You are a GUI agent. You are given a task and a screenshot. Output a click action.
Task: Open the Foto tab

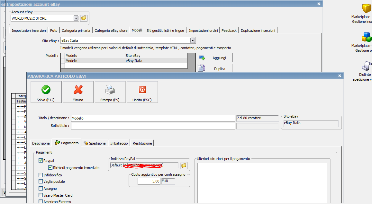[54, 31]
